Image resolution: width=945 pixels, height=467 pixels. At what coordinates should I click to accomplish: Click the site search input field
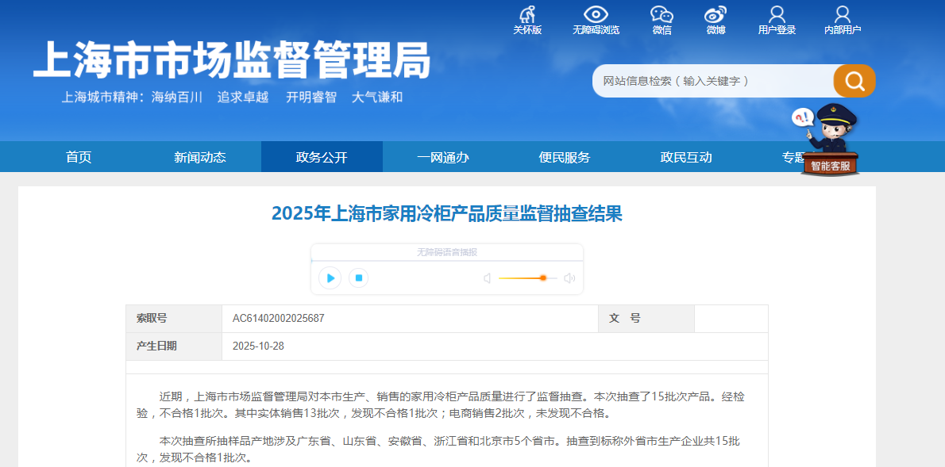click(713, 81)
